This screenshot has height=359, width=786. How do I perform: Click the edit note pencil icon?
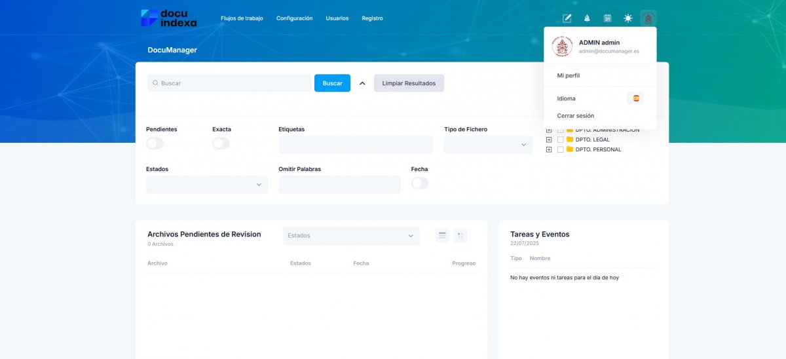pyautogui.click(x=567, y=18)
